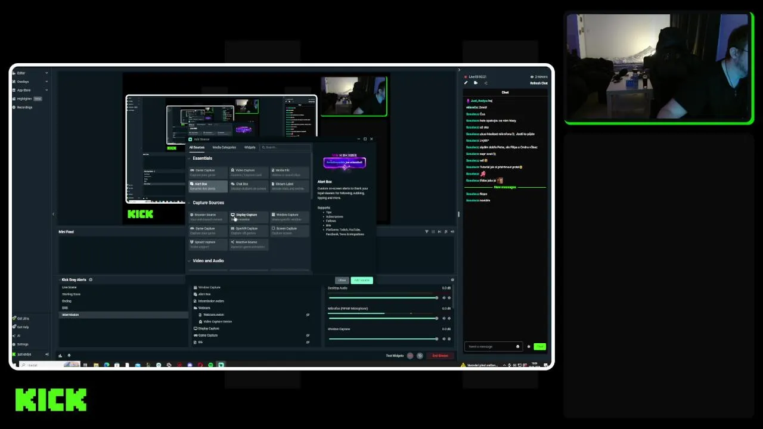The width and height of the screenshot is (763, 429).
Task: Click the Kick Gray Alerts settings icon
Action: pyautogui.click(x=91, y=280)
